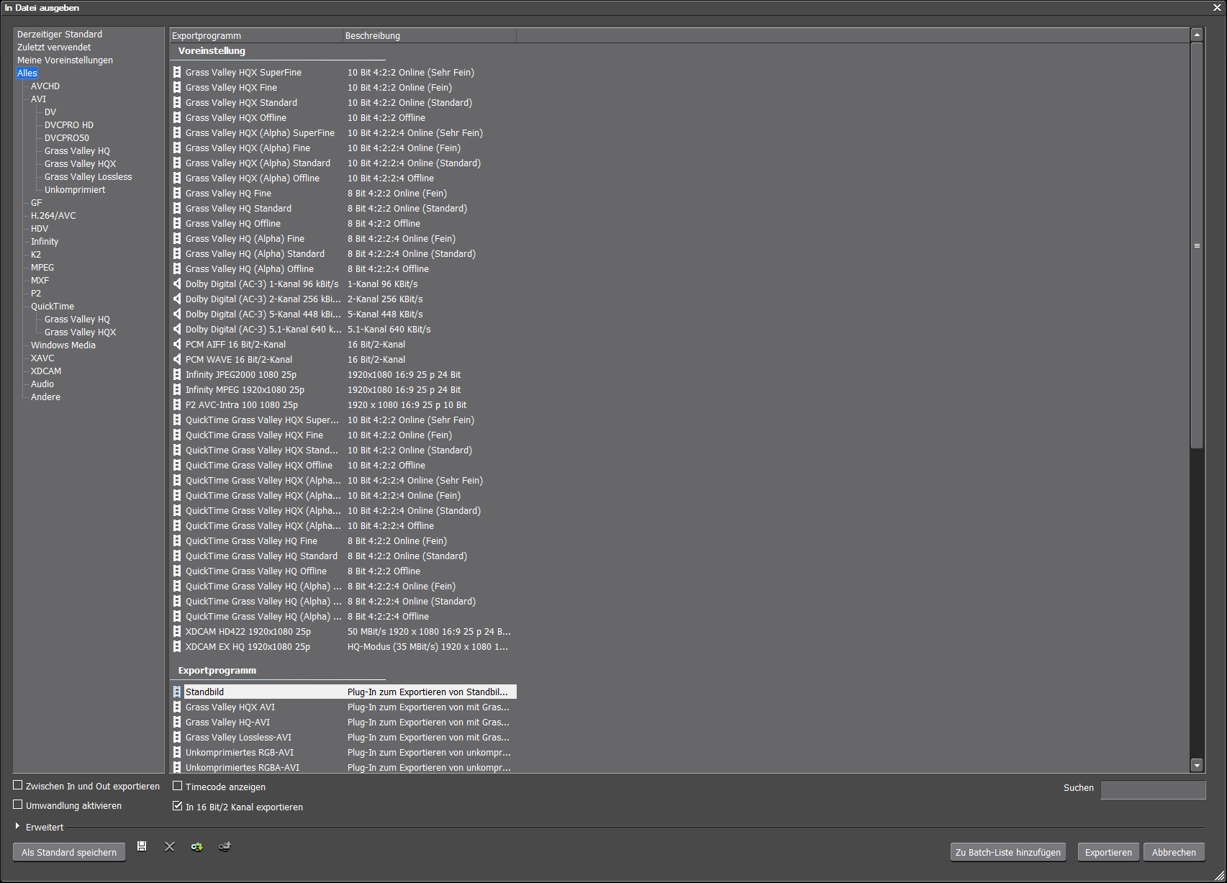The image size is (1227, 883).
Task: Select Grass Valley HQX under QuickTime
Action: click(80, 332)
